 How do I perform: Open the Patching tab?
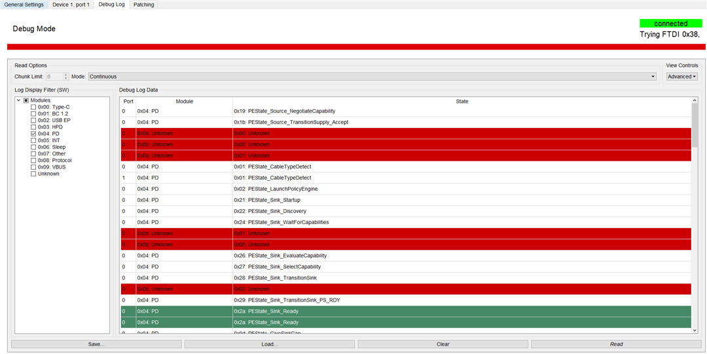click(144, 5)
